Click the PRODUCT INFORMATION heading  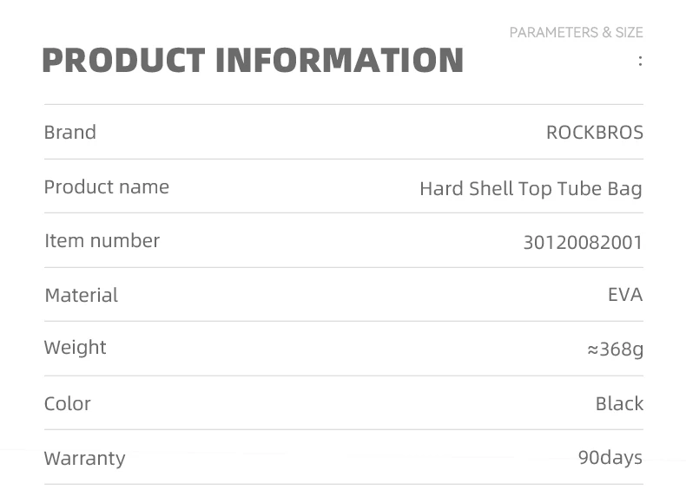pyautogui.click(x=253, y=60)
